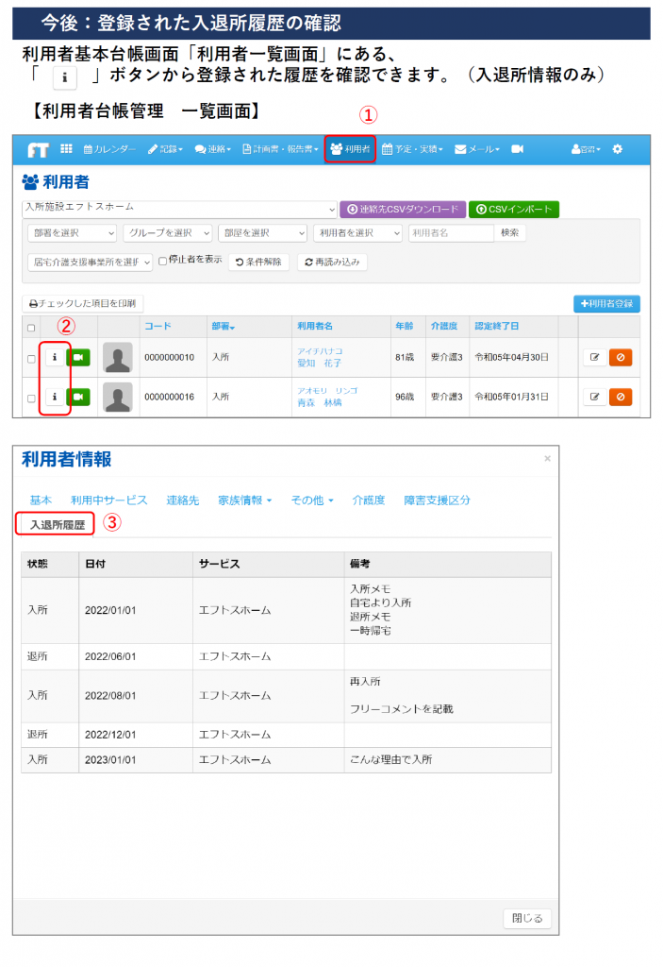The width and height of the screenshot is (663, 967).
Task: Open the apps grid icon in navbar
Action: pyautogui.click(x=66, y=148)
